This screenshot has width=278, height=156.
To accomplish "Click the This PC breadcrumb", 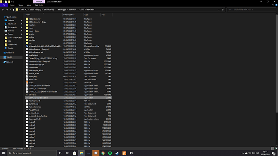I will [24, 10].
